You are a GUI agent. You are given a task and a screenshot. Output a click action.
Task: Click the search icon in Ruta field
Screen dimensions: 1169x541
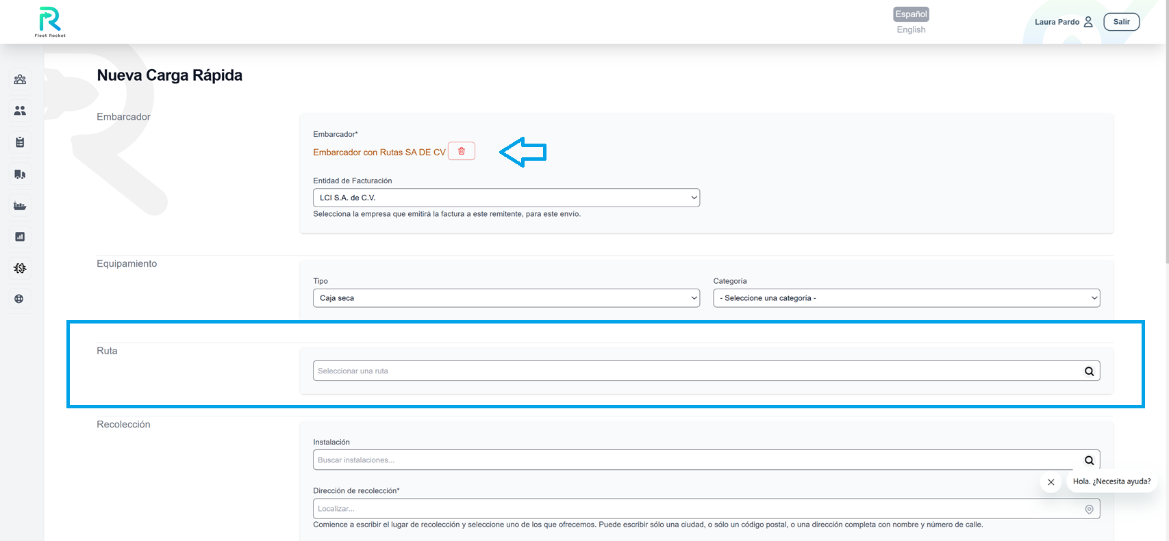pos(1089,371)
